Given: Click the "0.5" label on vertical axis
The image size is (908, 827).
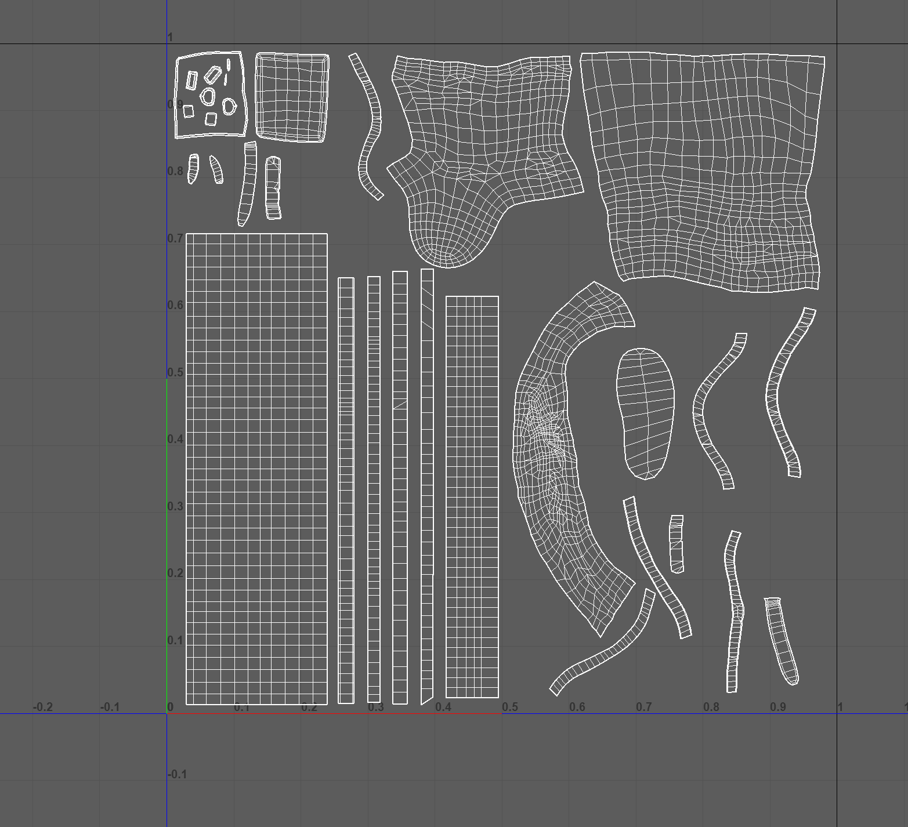Looking at the screenshot, I should coord(175,372).
